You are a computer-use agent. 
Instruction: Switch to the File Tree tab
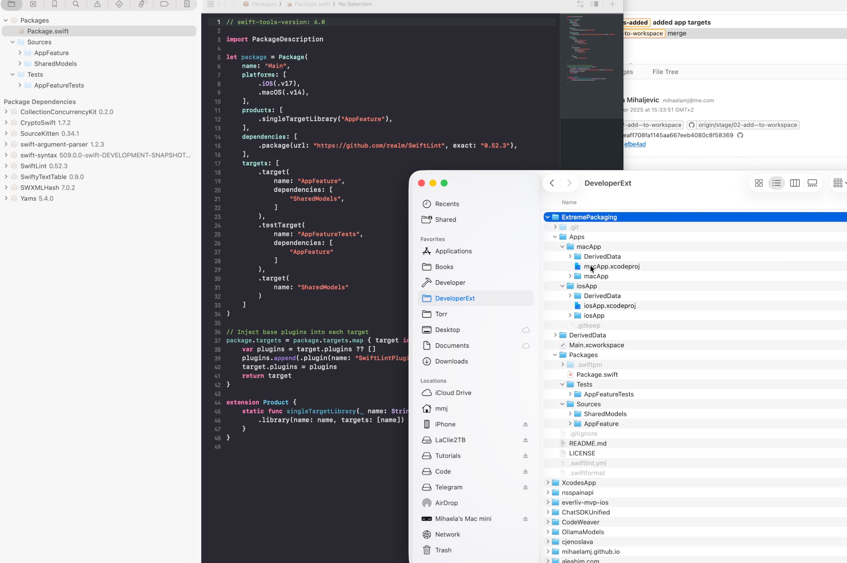(665, 72)
